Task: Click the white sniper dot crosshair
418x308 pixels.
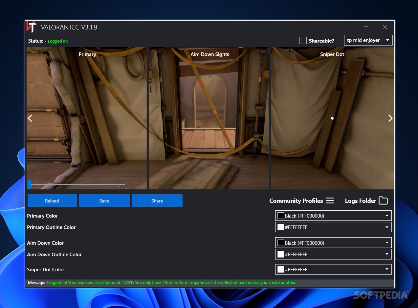Action: tap(332, 118)
